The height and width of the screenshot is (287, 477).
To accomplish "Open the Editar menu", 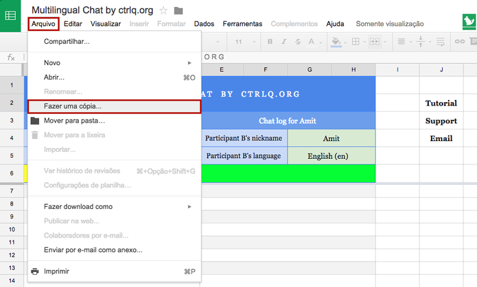I will (73, 24).
